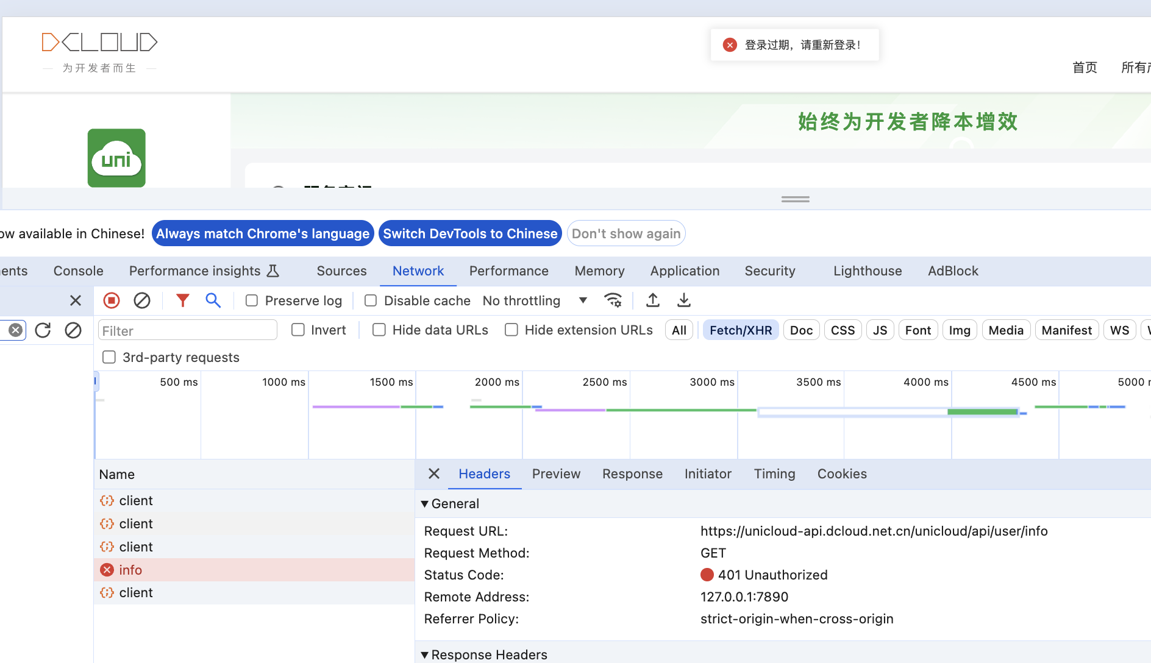Open network search with magnifier icon
Viewport: 1151px width, 663px height.
[213, 300]
